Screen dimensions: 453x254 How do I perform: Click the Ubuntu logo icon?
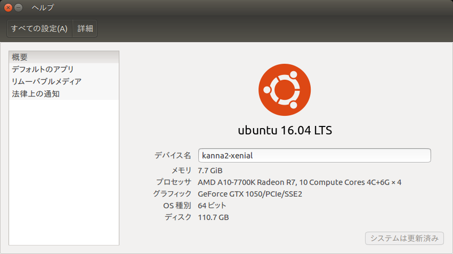tap(285, 90)
